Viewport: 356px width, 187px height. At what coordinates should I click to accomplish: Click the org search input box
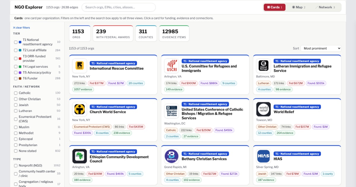(119, 7)
